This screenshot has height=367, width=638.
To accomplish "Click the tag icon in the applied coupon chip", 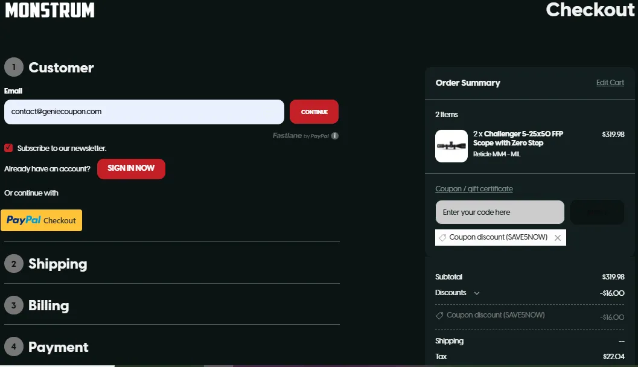I will [x=442, y=238].
